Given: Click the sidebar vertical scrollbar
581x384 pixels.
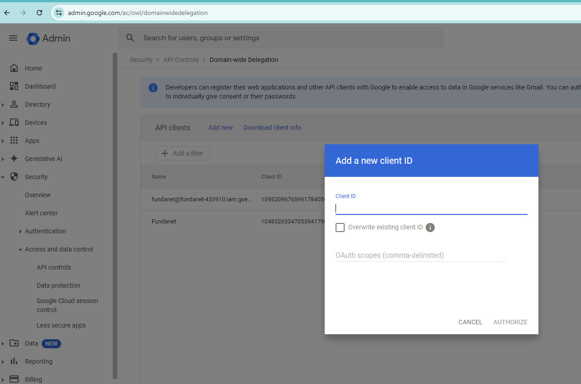Looking at the screenshot, I should tap(115, 216).
